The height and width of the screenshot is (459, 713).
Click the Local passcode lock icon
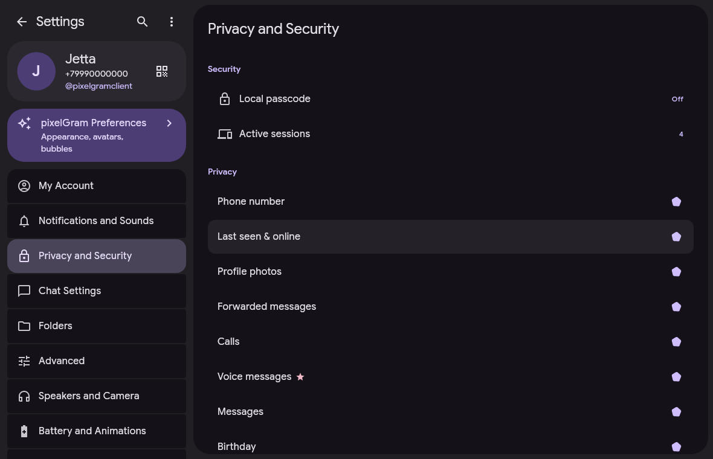pyautogui.click(x=225, y=98)
